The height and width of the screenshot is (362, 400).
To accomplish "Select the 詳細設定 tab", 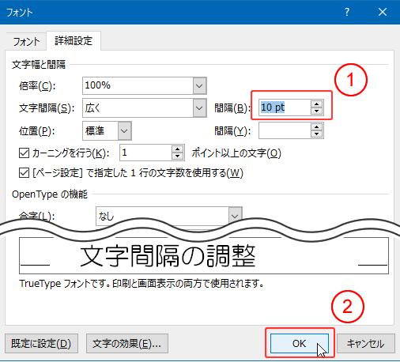I will [x=74, y=41].
